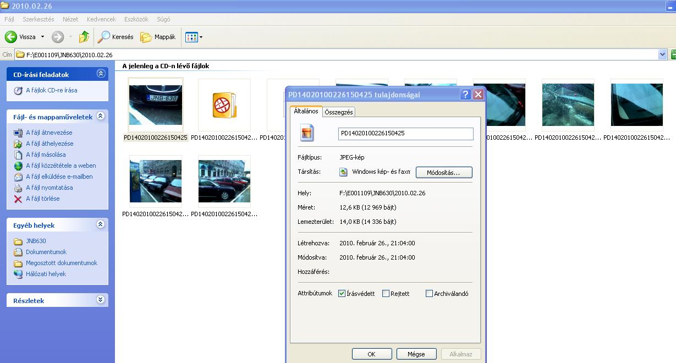Enable the Rejtett checkbox
This screenshot has height=363, width=676.
click(x=386, y=294)
